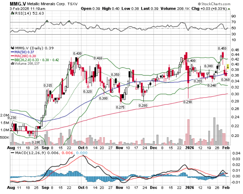Image resolution: width=243 pixels, height=194 pixels.
Task: Click the 'Oct' label on the price chart axis
Action: click(81, 148)
